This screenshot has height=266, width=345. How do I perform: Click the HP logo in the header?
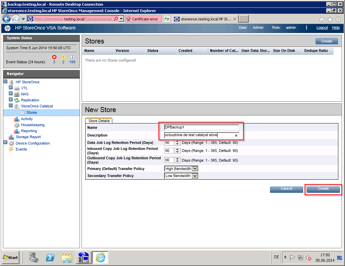[x=8, y=28]
